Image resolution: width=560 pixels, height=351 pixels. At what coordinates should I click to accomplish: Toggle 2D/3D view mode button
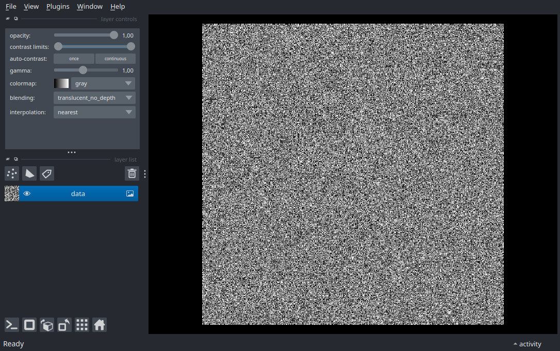[29, 325]
